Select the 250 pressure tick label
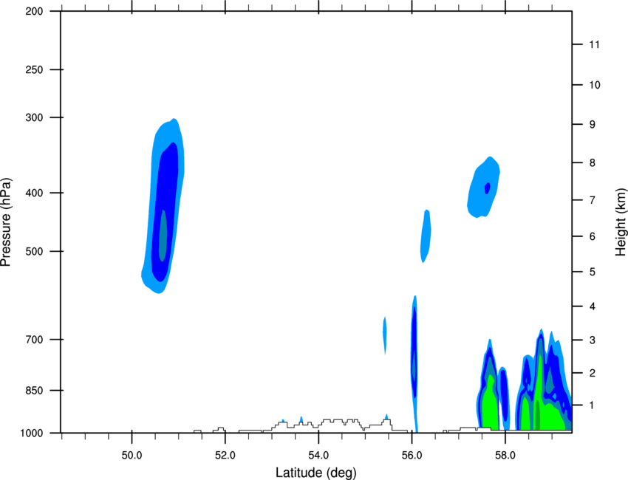The height and width of the screenshot is (480, 628). point(34,69)
